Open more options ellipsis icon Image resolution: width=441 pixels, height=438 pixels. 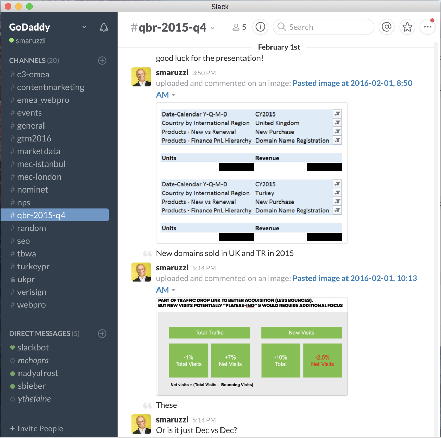[x=428, y=27]
